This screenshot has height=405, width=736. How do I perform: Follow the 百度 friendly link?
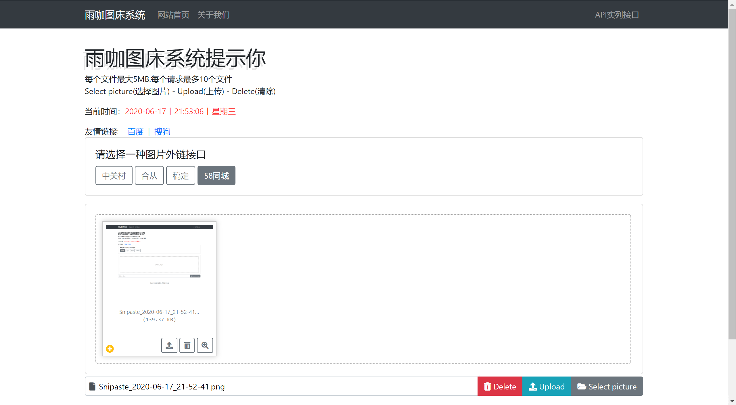(x=135, y=131)
